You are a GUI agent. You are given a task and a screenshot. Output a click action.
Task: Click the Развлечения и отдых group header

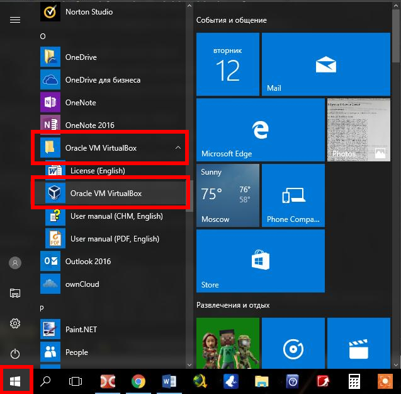pos(233,305)
